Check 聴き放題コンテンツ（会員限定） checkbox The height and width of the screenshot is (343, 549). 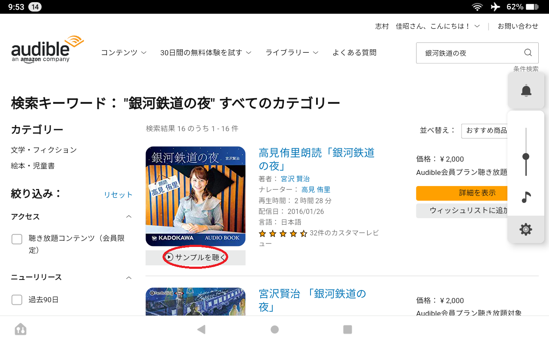tap(17, 239)
